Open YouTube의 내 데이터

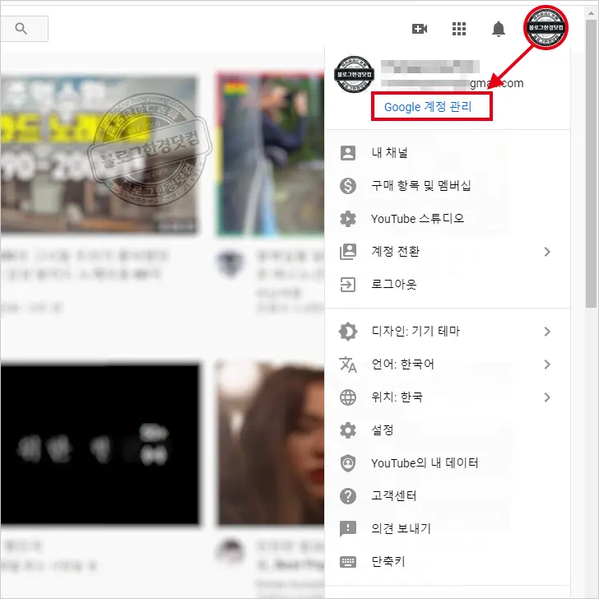(447, 463)
